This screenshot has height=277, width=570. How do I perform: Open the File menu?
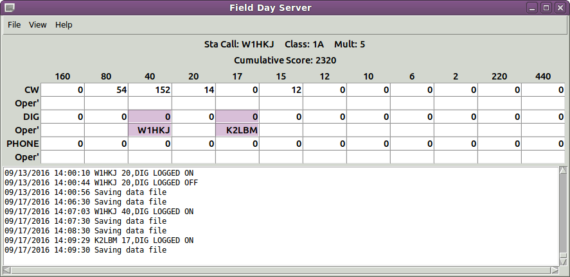[14, 24]
